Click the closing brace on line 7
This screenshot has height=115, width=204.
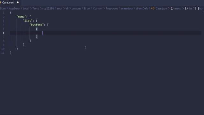37,37
